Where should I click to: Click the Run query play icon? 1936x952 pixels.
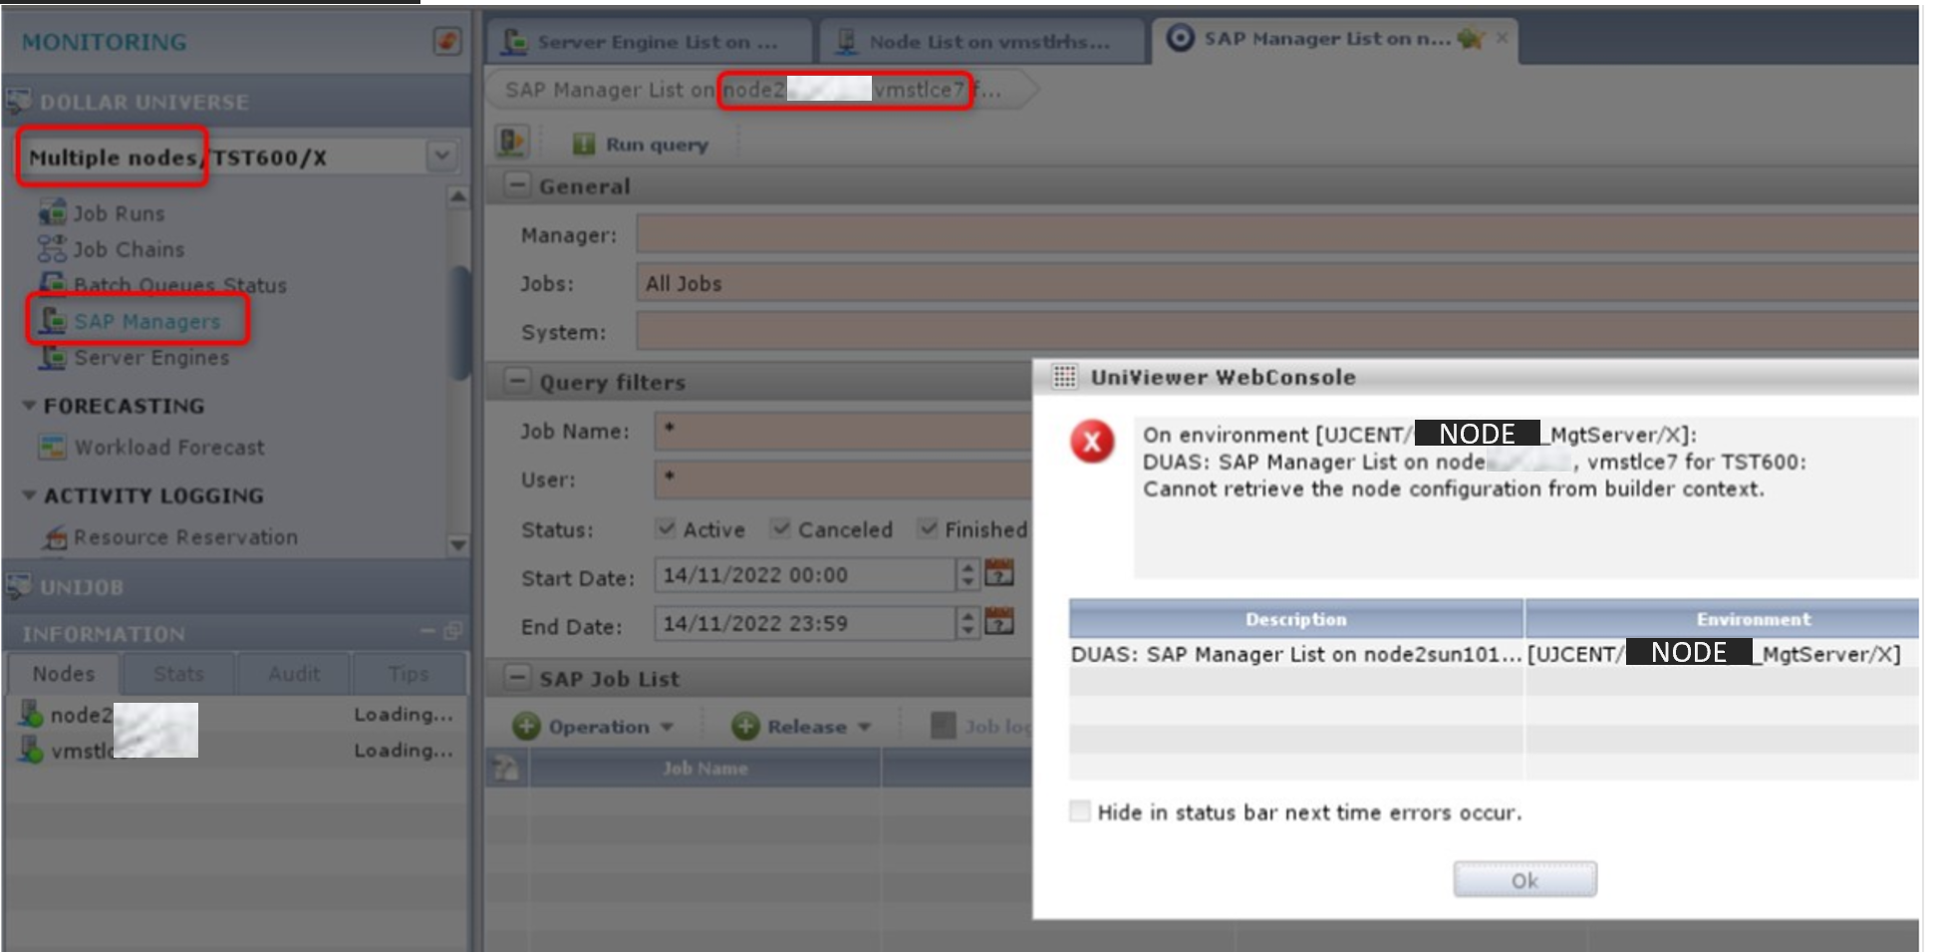[584, 145]
